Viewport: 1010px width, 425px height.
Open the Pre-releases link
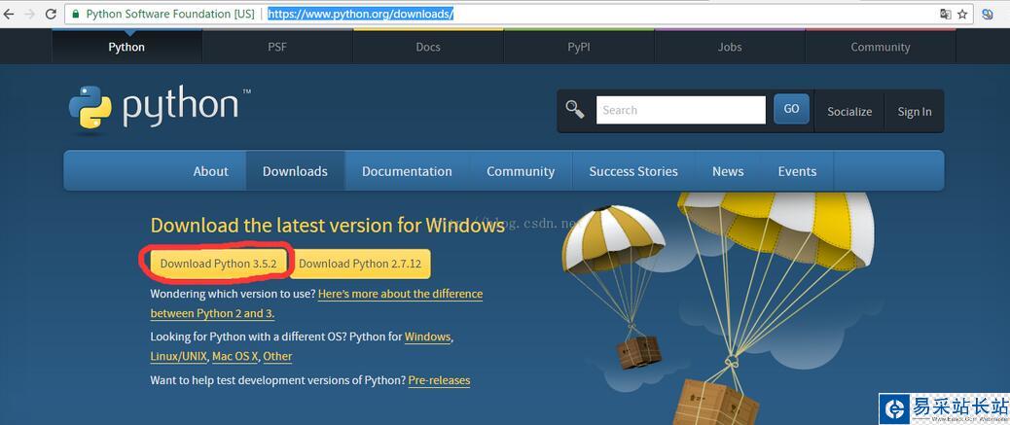coord(439,380)
